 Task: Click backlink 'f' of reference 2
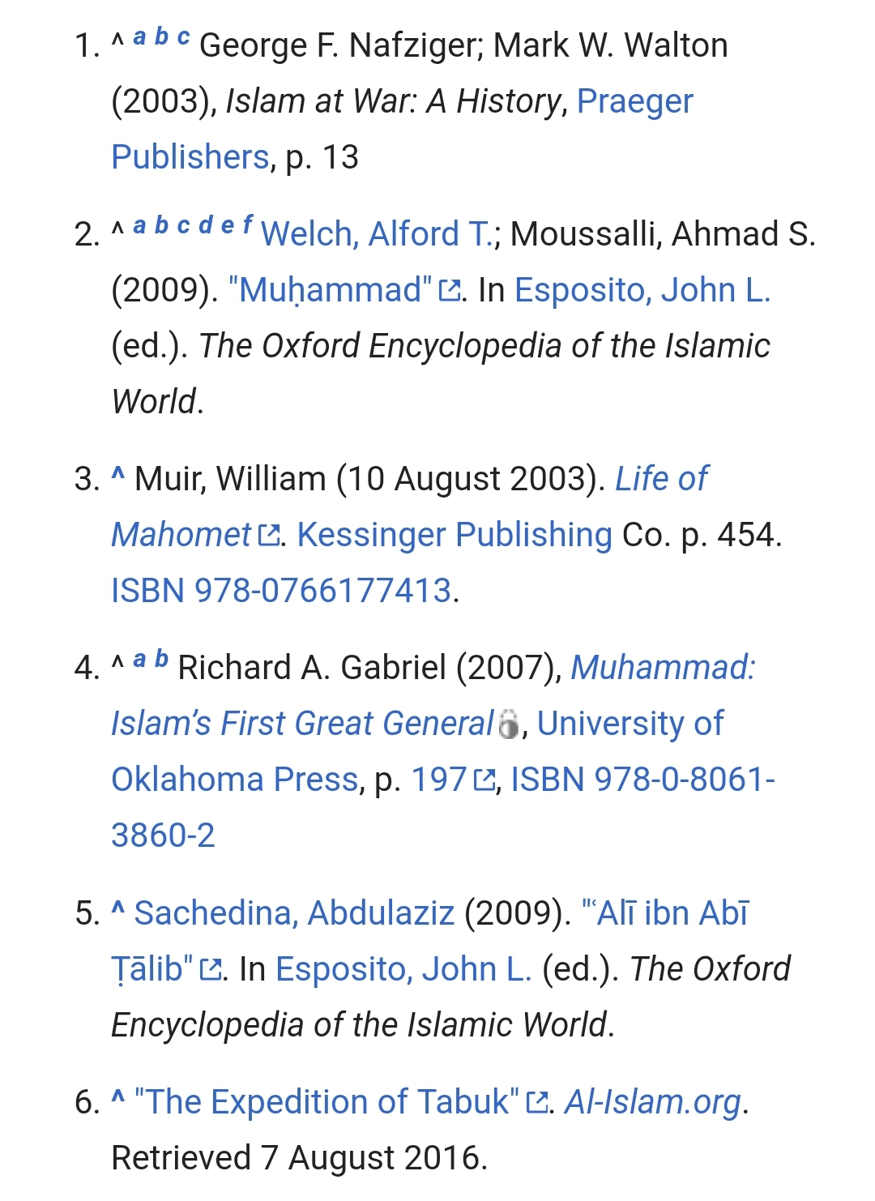point(247,224)
